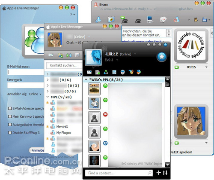Start voice call phone icon in Bram window
This screenshot has height=180, width=214.
click(138, 21)
